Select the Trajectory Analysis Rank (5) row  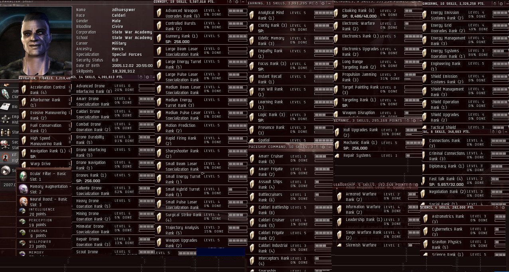click(201, 230)
